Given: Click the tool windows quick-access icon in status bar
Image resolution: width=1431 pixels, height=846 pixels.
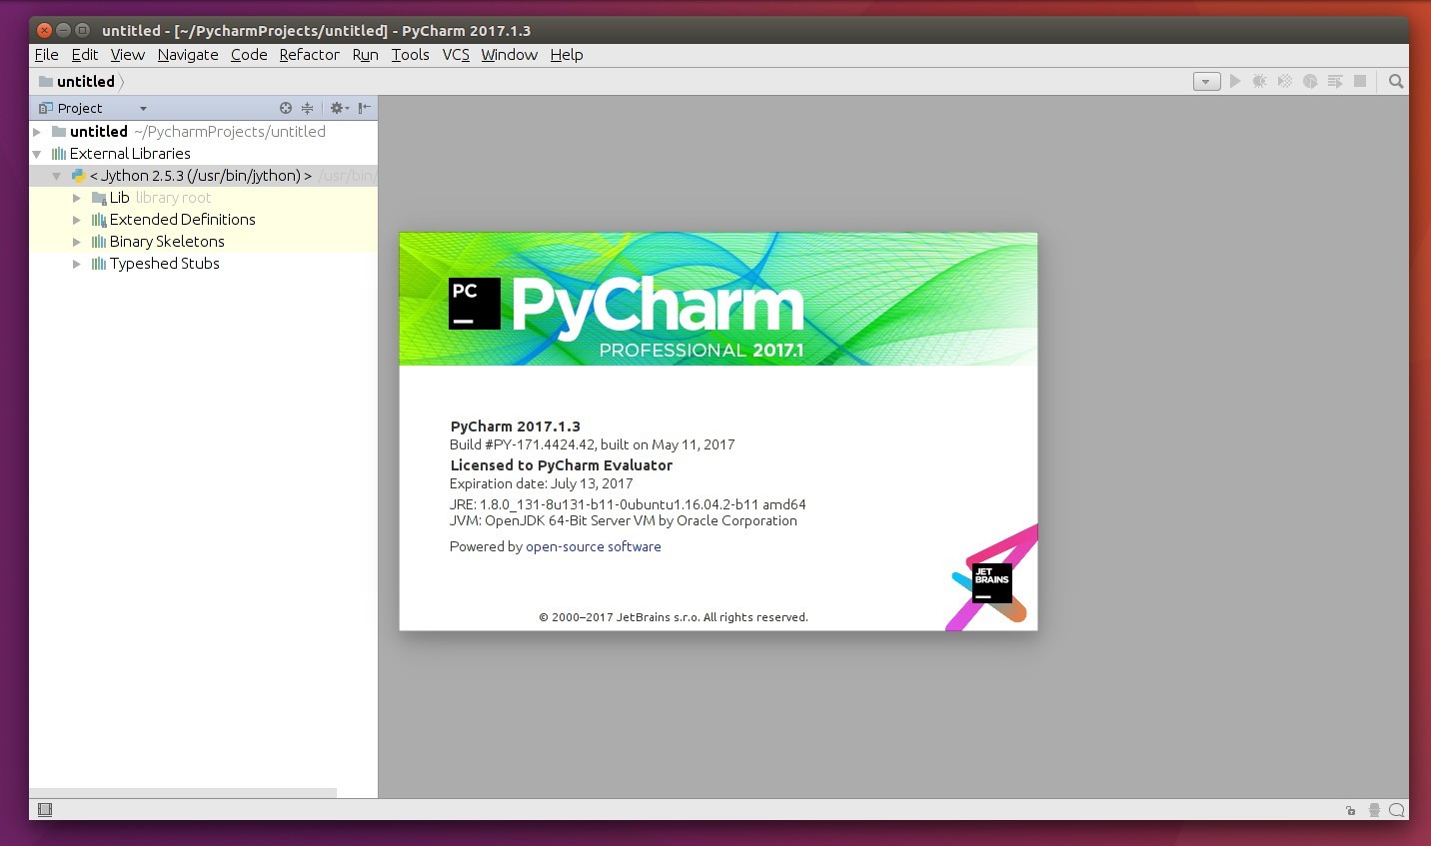Looking at the screenshot, I should [x=44, y=810].
